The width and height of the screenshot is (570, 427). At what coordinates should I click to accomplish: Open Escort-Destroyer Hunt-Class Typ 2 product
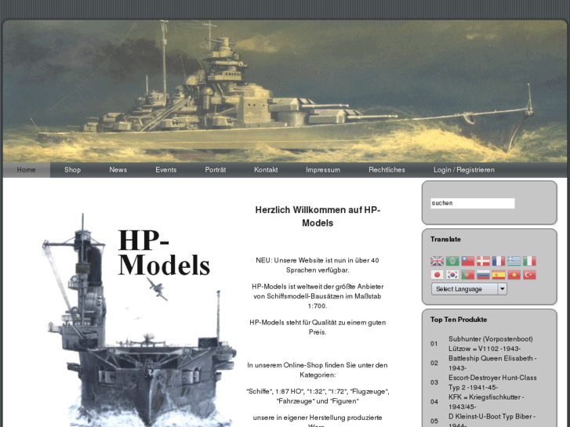(x=492, y=382)
